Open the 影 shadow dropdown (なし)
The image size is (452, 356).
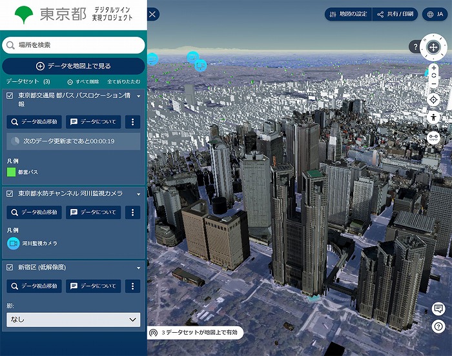[74, 320]
